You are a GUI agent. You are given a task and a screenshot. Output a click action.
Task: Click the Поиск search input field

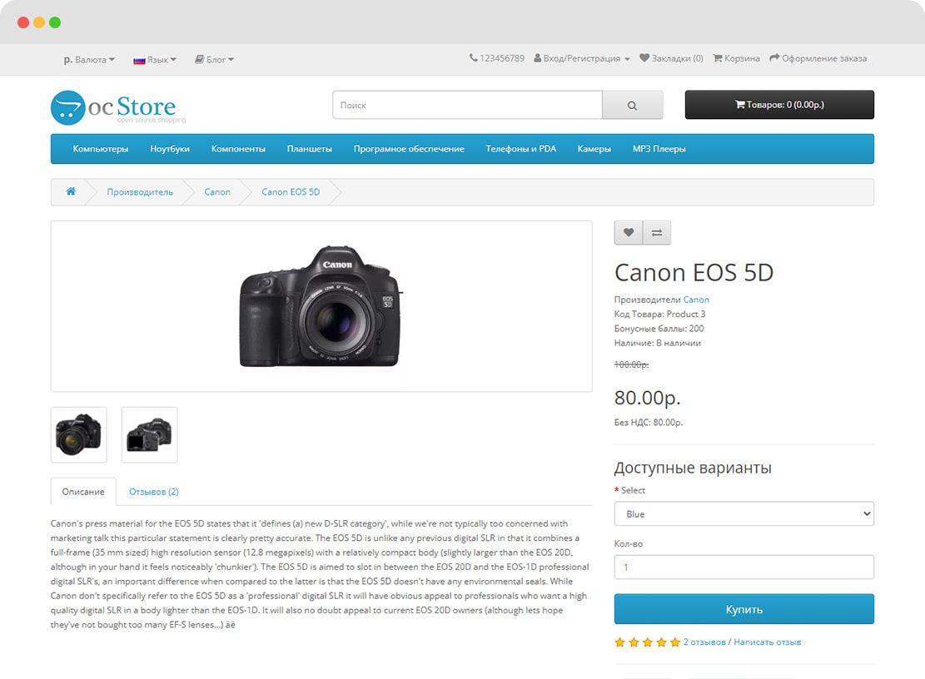tap(467, 105)
